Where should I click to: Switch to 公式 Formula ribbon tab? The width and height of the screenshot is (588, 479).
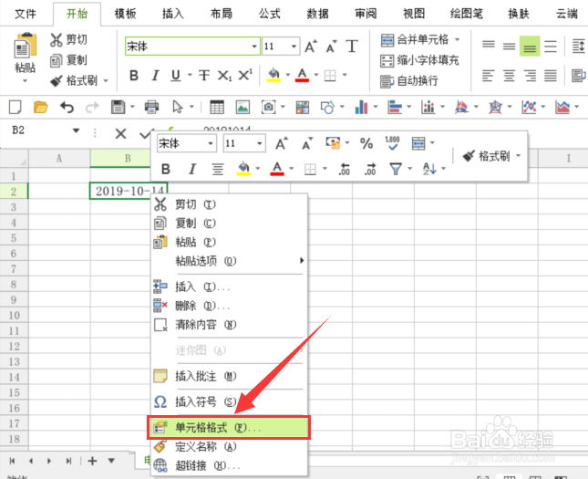coord(269,14)
